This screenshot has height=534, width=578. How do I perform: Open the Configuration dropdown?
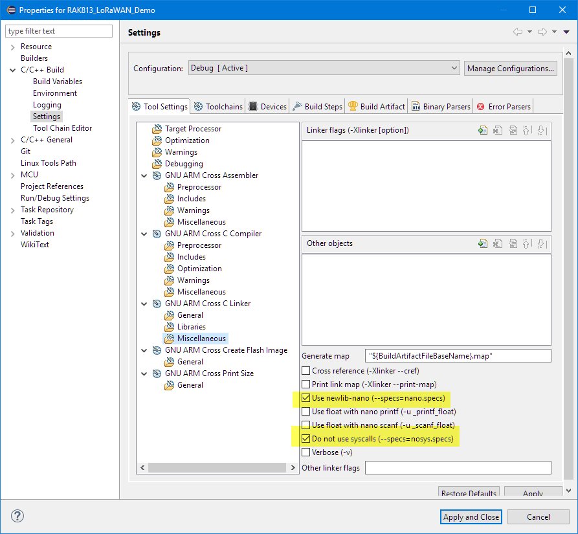pyautogui.click(x=324, y=68)
